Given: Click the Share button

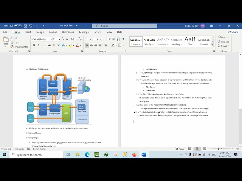Looking at the screenshot, I should [233, 32].
